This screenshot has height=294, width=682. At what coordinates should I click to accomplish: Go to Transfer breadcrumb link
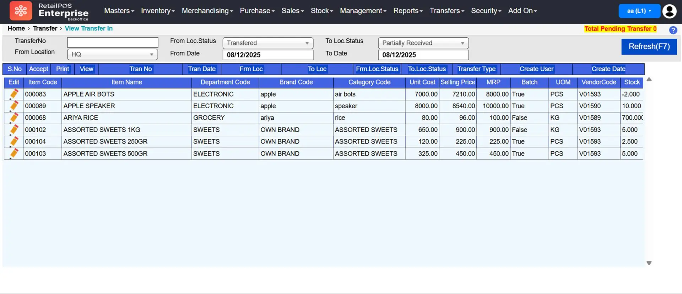click(x=45, y=28)
